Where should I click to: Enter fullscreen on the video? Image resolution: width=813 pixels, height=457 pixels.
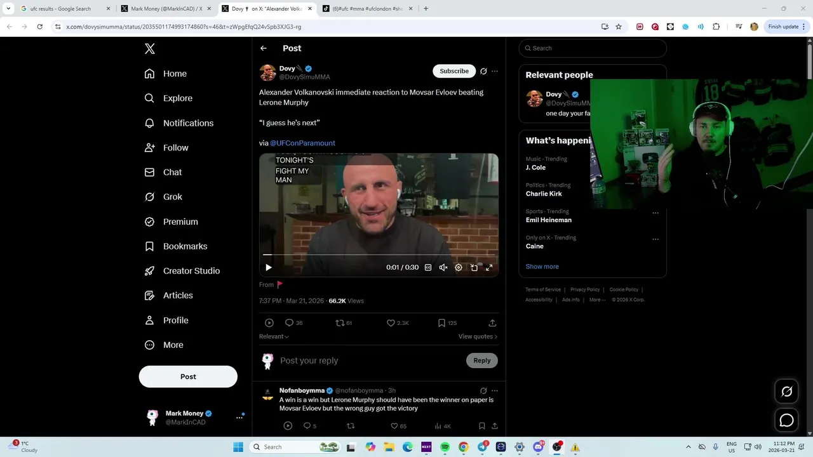[489, 268]
